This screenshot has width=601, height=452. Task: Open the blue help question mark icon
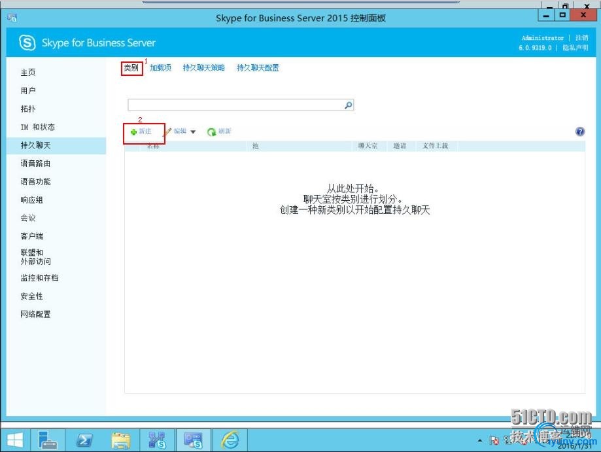(580, 131)
